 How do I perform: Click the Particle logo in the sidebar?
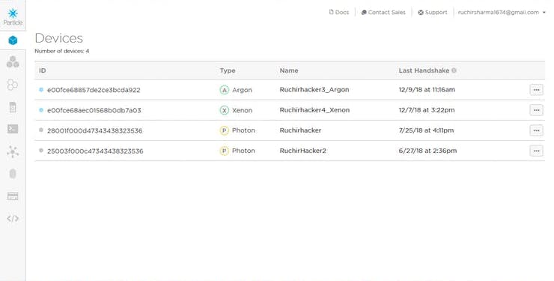(13, 16)
